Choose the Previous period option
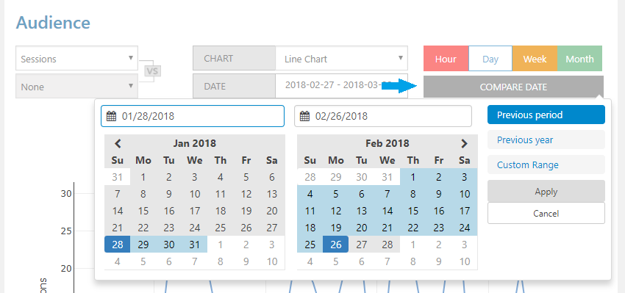Viewport: 625px width, 293px height. [546, 115]
